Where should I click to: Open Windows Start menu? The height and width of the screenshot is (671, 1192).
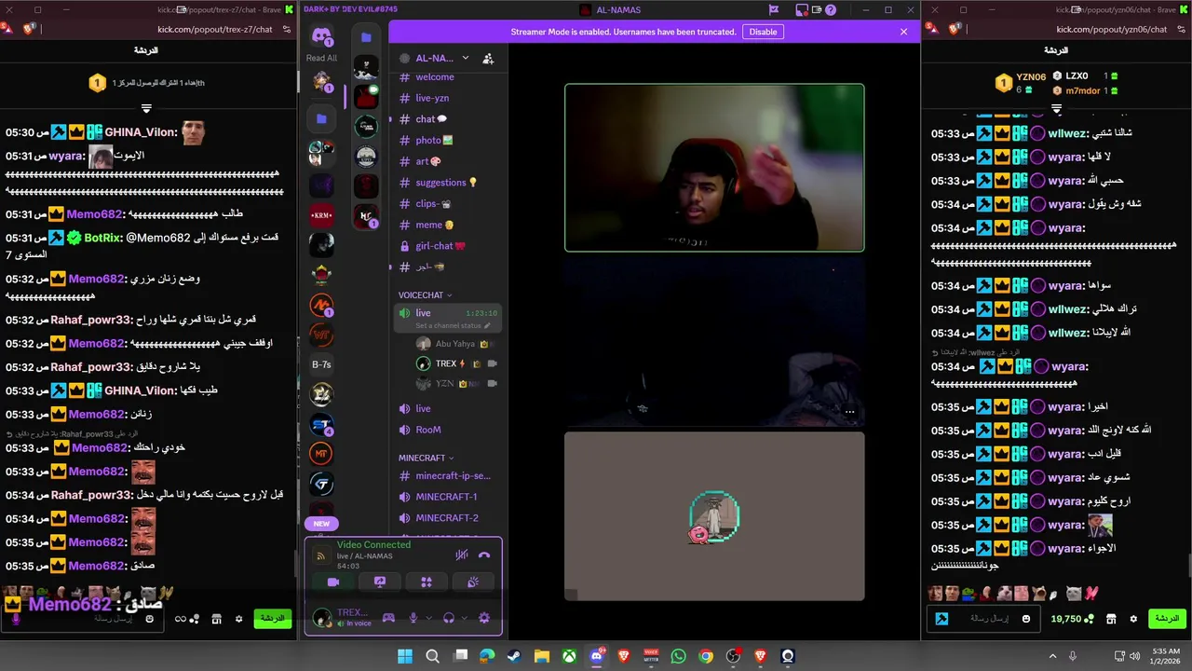[405, 656]
